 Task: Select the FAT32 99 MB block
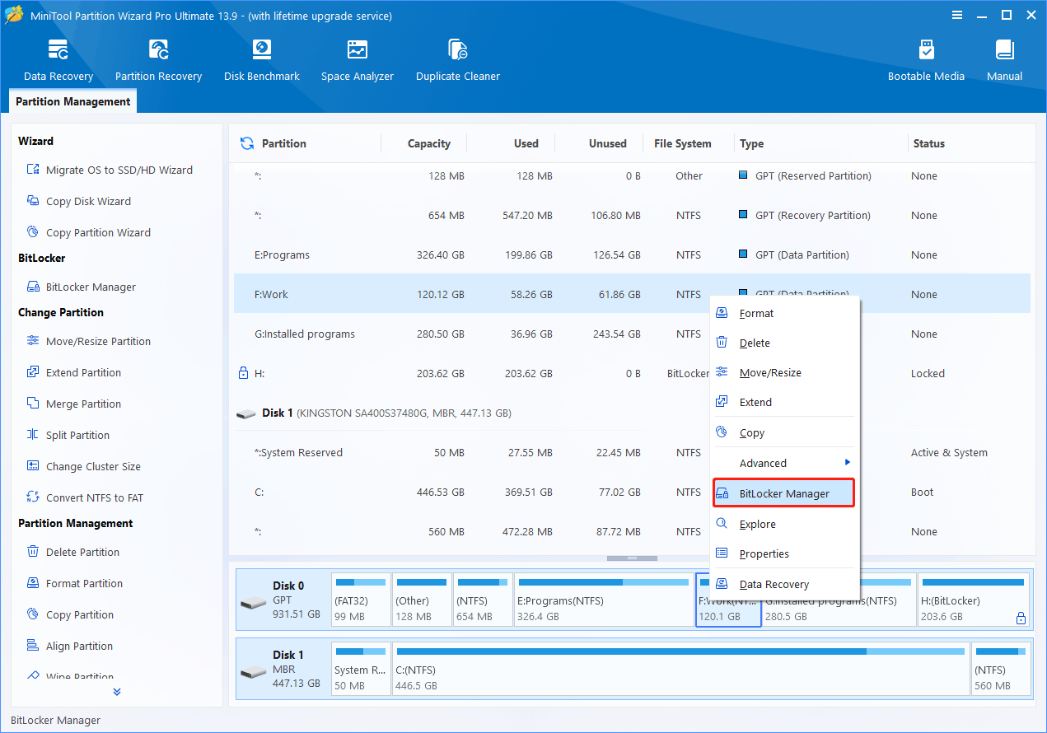tap(361, 600)
